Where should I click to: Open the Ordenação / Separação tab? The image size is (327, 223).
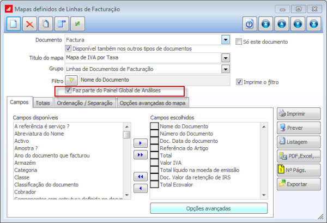pyautogui.click(x=84, y=103)
